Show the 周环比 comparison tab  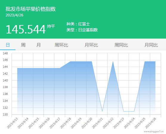[x=61, y=45]
